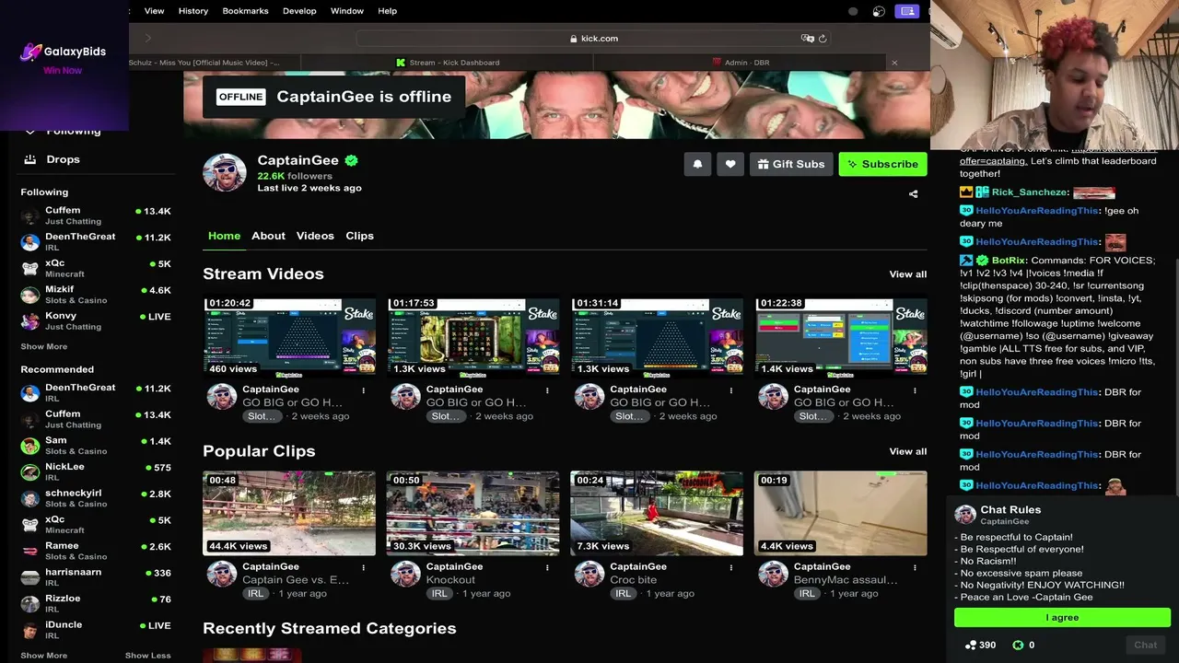Open options menu for the 01:31:14 video
Image resolution: width=1179 pixels, height=663 pixels.
(731, 390)
